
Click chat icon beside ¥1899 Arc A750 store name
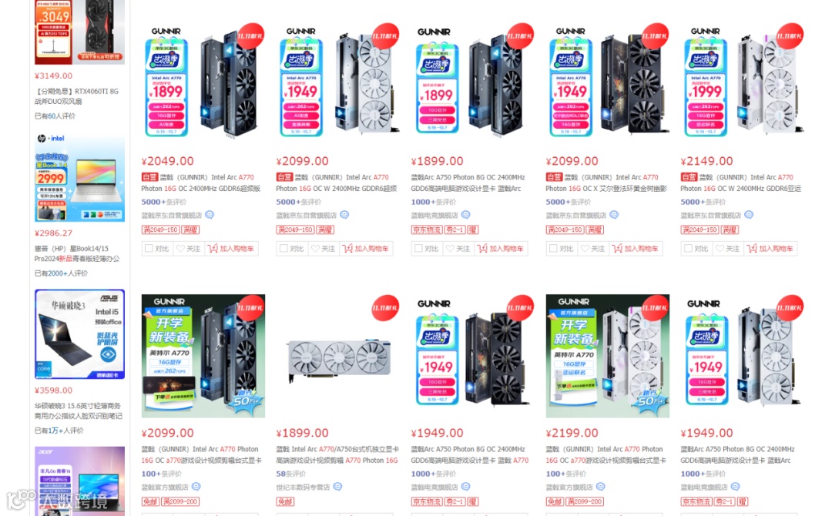click(x=465, y=215)
